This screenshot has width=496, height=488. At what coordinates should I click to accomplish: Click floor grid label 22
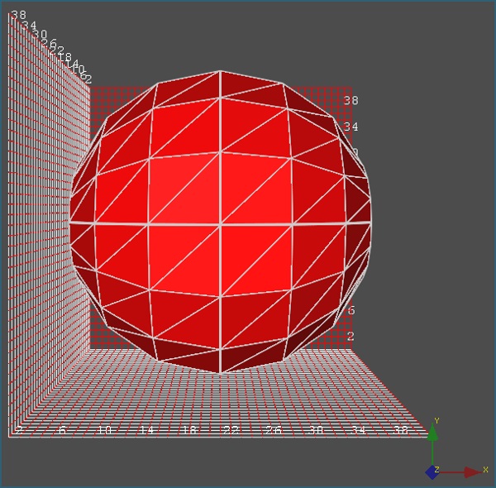point(231,431)
